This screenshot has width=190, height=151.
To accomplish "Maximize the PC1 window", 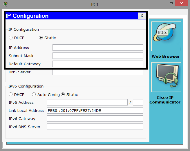I will 171,3.
